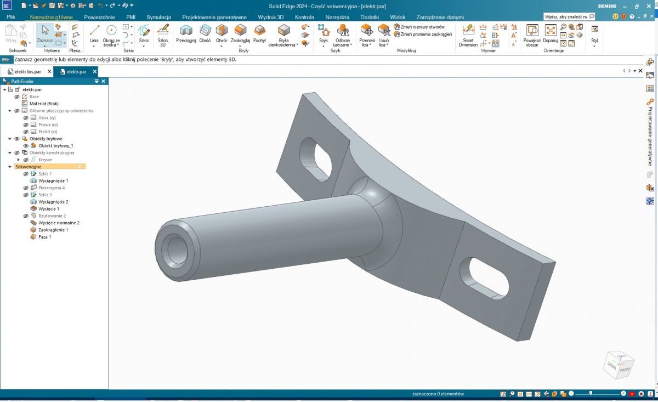The width and height of the screenshot is (658, 402).
Task: Select the Otwór hole tool
Action: point(222,33)
